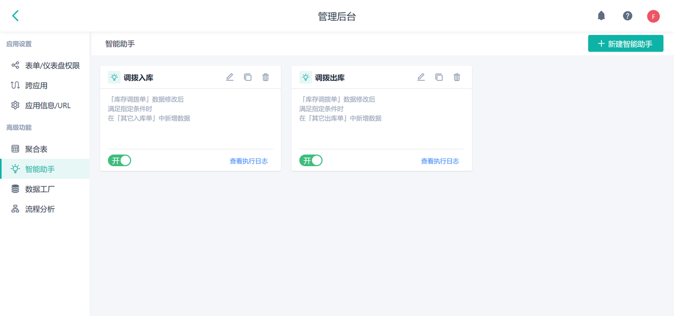Click the 高级功能 section label
This screenshot has width=674, height=316.
coord(19,127)
